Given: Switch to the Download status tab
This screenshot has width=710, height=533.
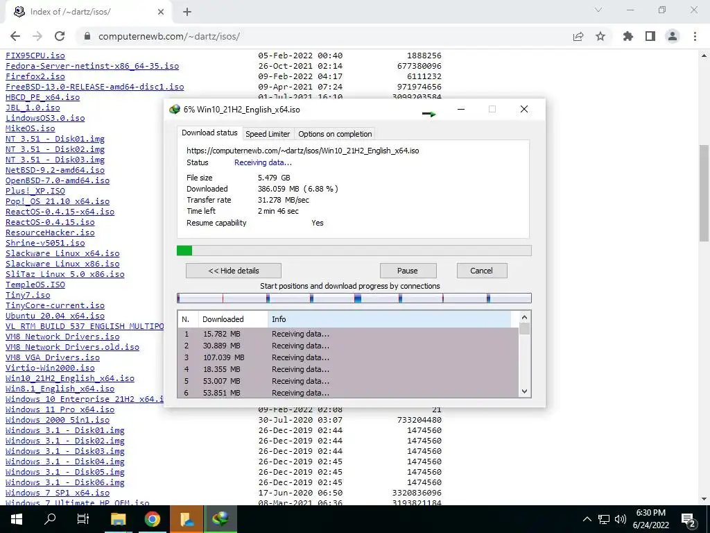Looking at the screenshot, I should 209,133.
